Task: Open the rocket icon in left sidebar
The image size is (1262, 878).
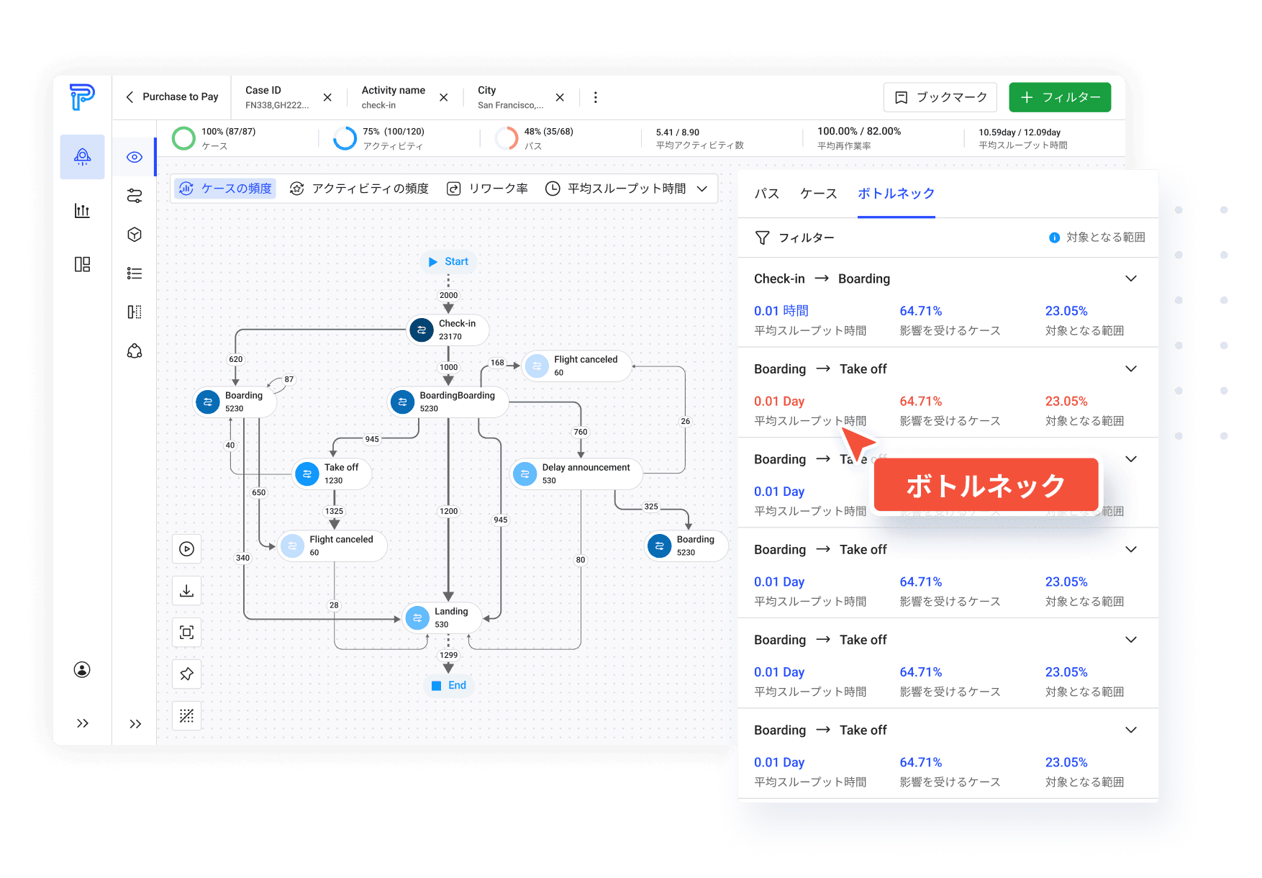Action: [82, 157]
